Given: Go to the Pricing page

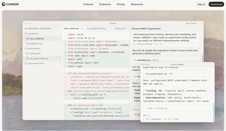Looking at the screenshot, I should coord(121,4).
